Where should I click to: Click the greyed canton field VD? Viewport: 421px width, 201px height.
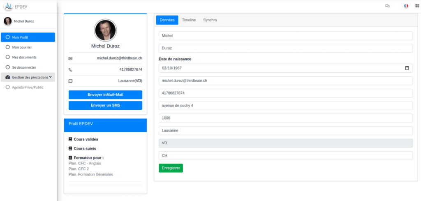pyautogui.click(x=286, y=143)
